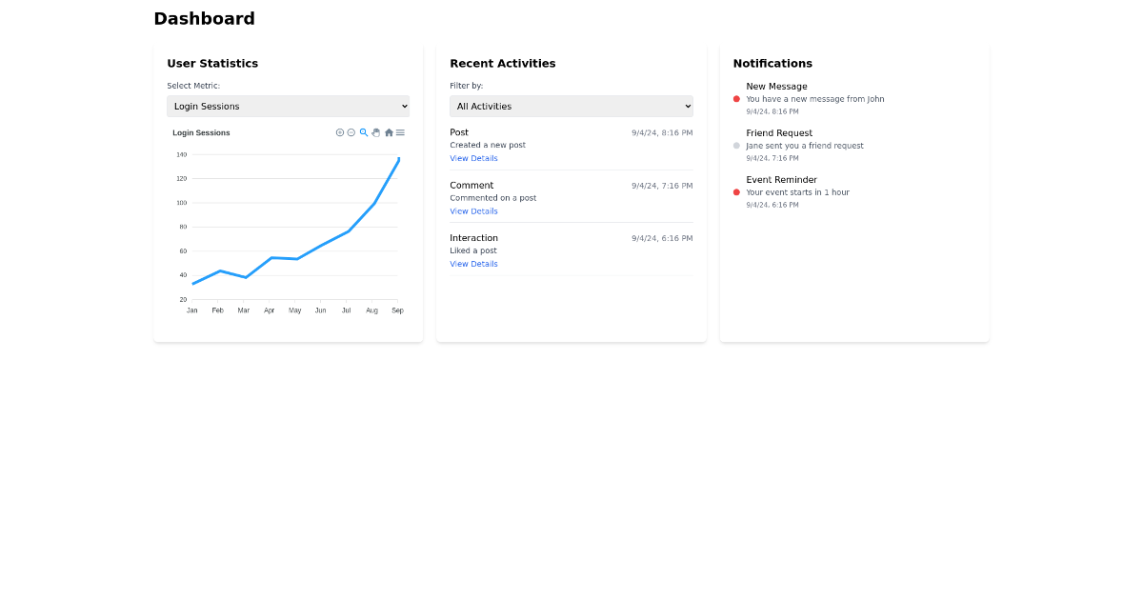Click the Sep axis label on the chart
This screenshot has width=1143, height=600.
397,310
